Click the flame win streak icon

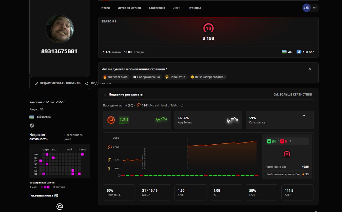pyautogui.click(x=303, y=174)
